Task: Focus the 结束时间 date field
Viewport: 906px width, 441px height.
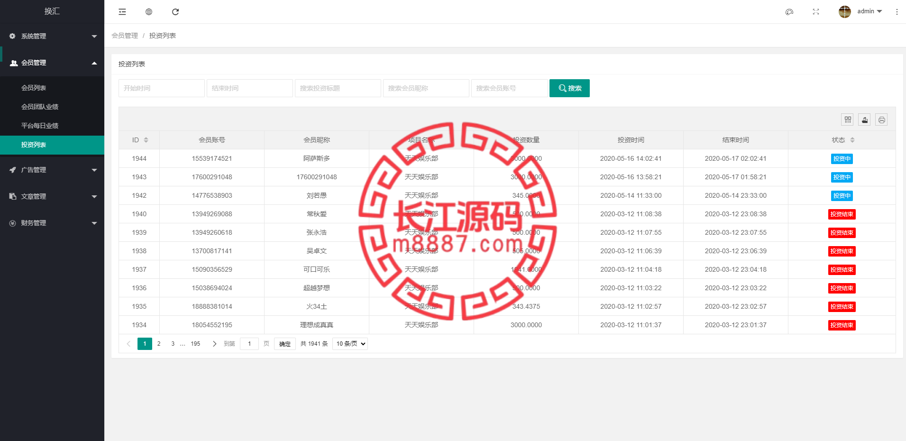Action: [x=250, y=88]
